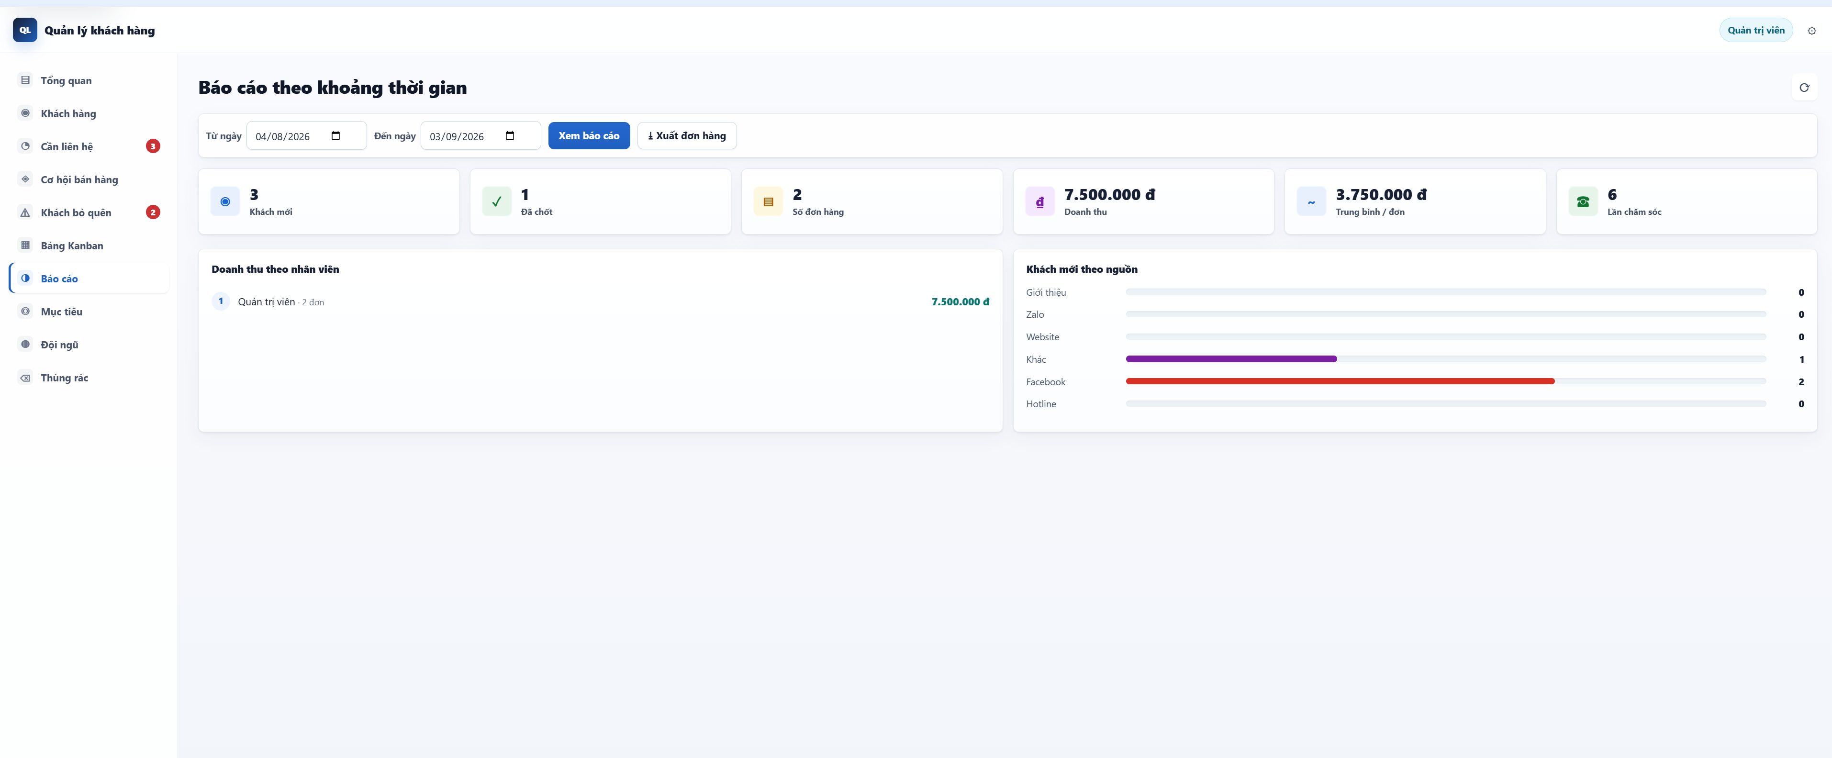This screenshot has height=758, width=1832.
Task: Click the red badge on Cần liên hệ
Action: pyautogui.click(x=153, y=146)
